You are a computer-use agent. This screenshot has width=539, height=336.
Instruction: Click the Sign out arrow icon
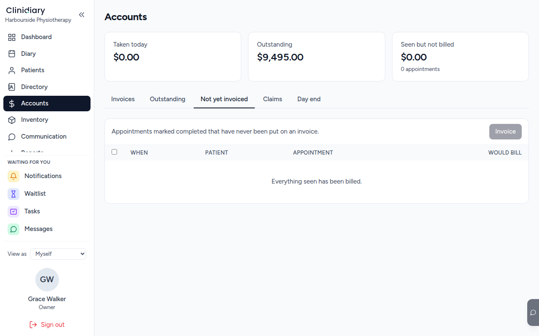(33, 325)
